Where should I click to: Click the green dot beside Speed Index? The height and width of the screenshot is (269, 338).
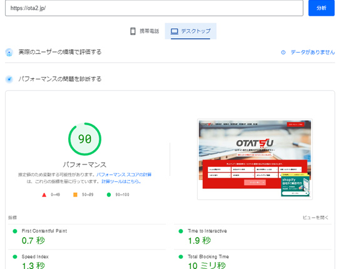[x=15, y=256]
